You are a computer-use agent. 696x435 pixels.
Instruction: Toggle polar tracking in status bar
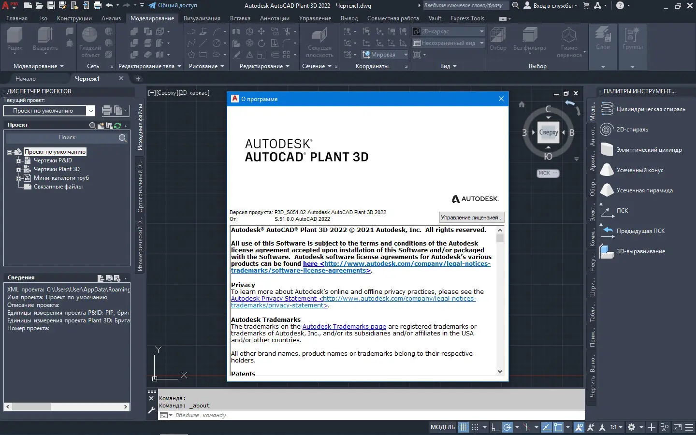point(507,427)
